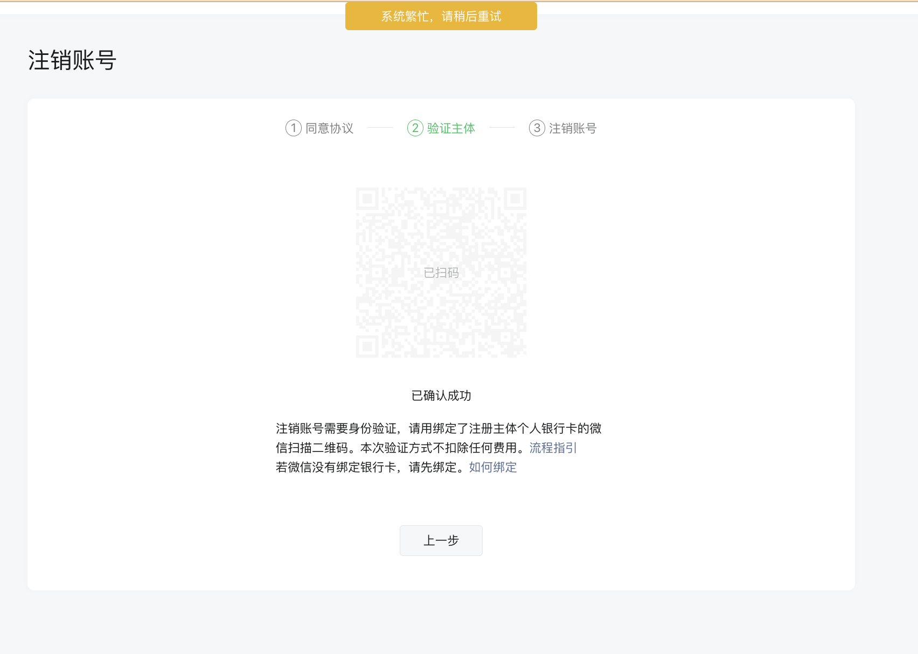Select step 3 注销账号
Viewport: 918px width, 654px height.
(x=563, y=128)
